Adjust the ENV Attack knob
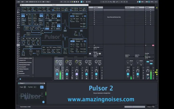This screenshot has height=109, width=174. click(x=44, y=51)
